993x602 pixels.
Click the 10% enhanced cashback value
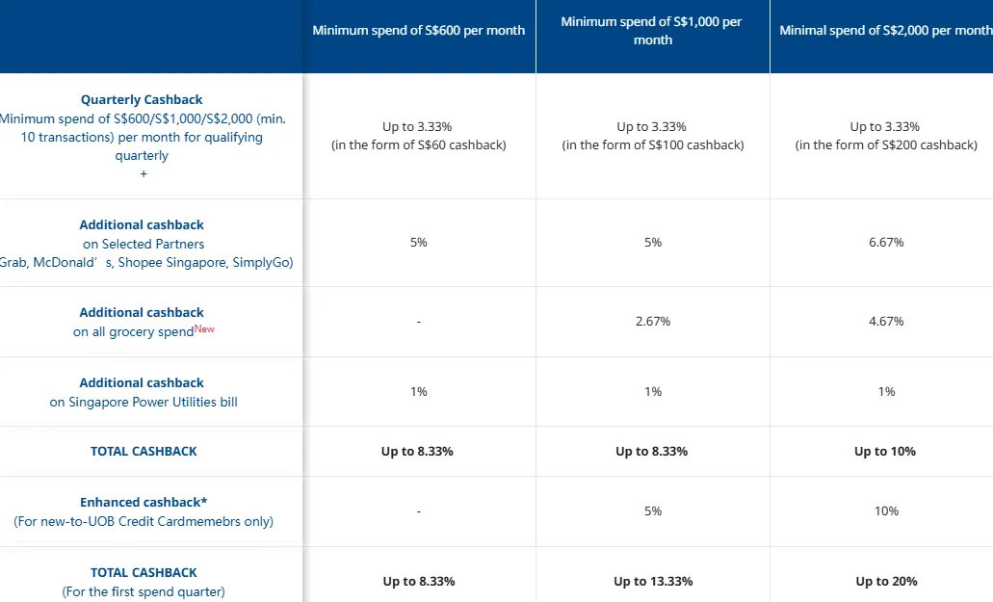pyautogui.click(x=886, y=511)
